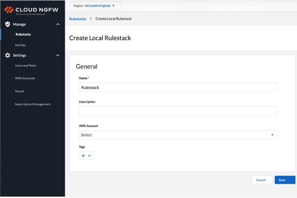
Task: Focus the Name text field
Action: coord(178,88)
